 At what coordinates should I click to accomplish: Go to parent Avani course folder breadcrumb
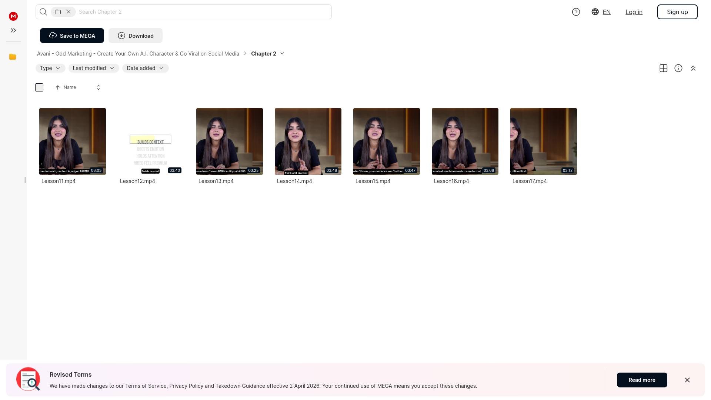138,54
